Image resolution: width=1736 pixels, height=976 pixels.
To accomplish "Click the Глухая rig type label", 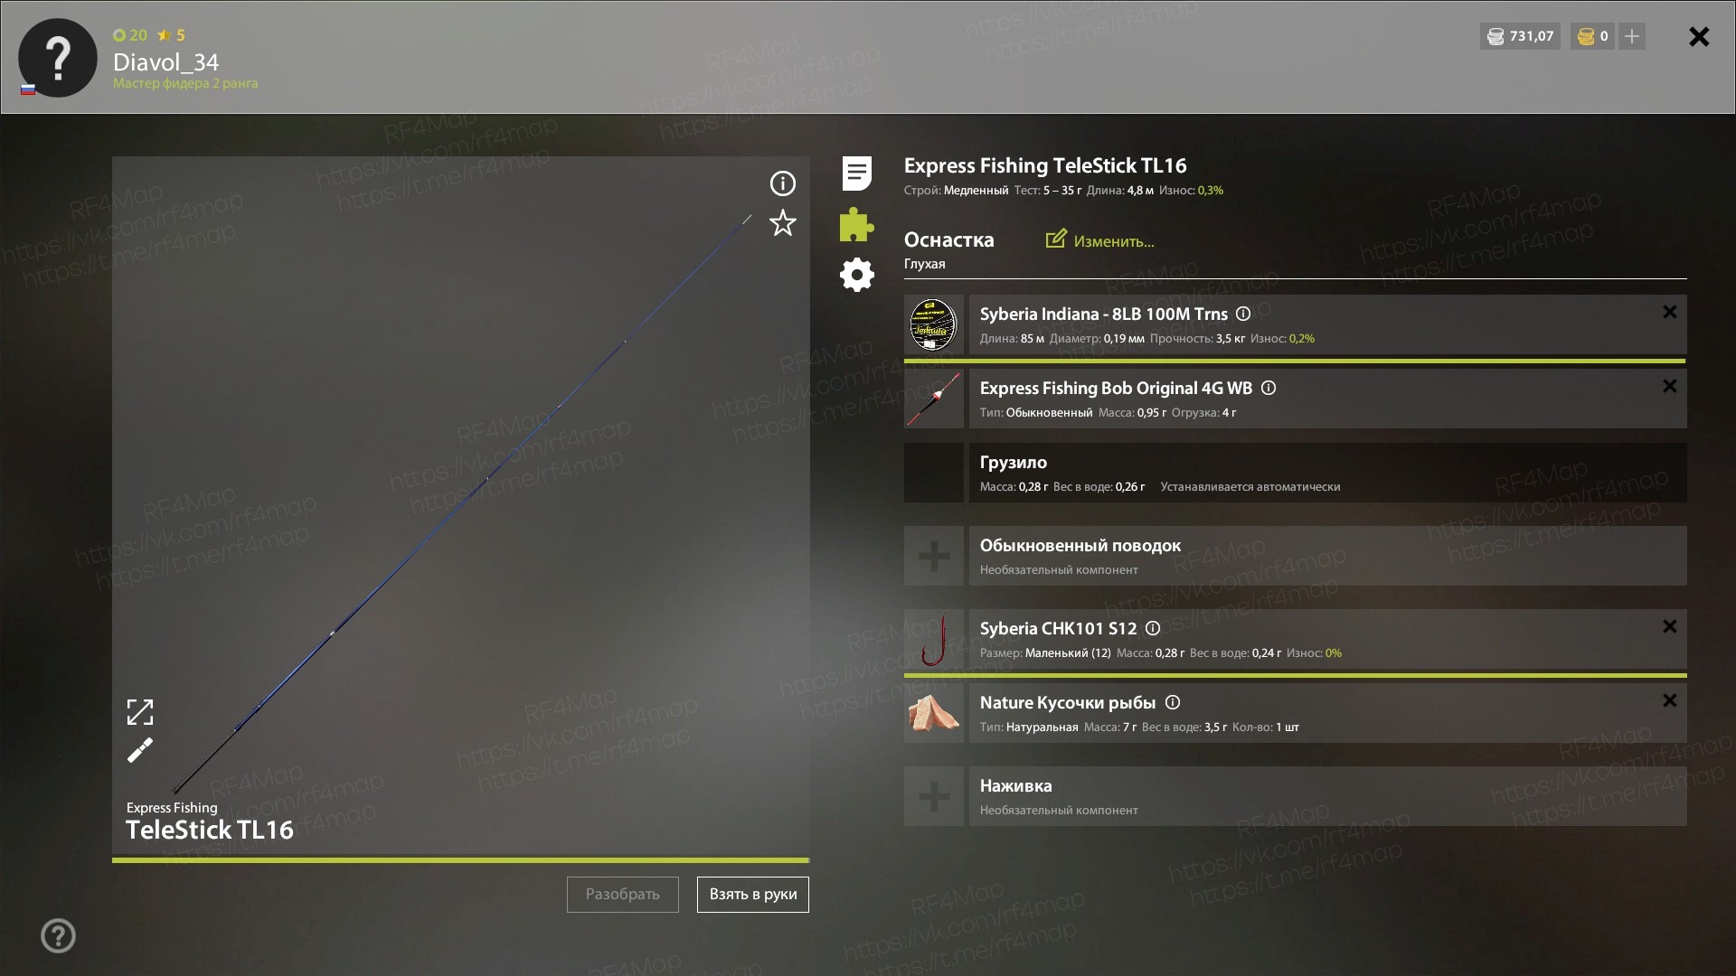I will (x=924, y=264).
